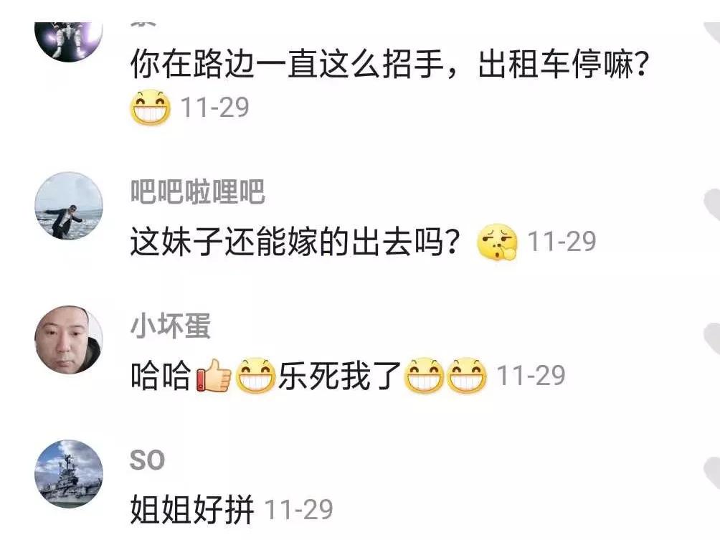Tap the thinking face emoji in second comment
Image resolution: width=720 pixels, height=540 pixels.
coord(497,242)
